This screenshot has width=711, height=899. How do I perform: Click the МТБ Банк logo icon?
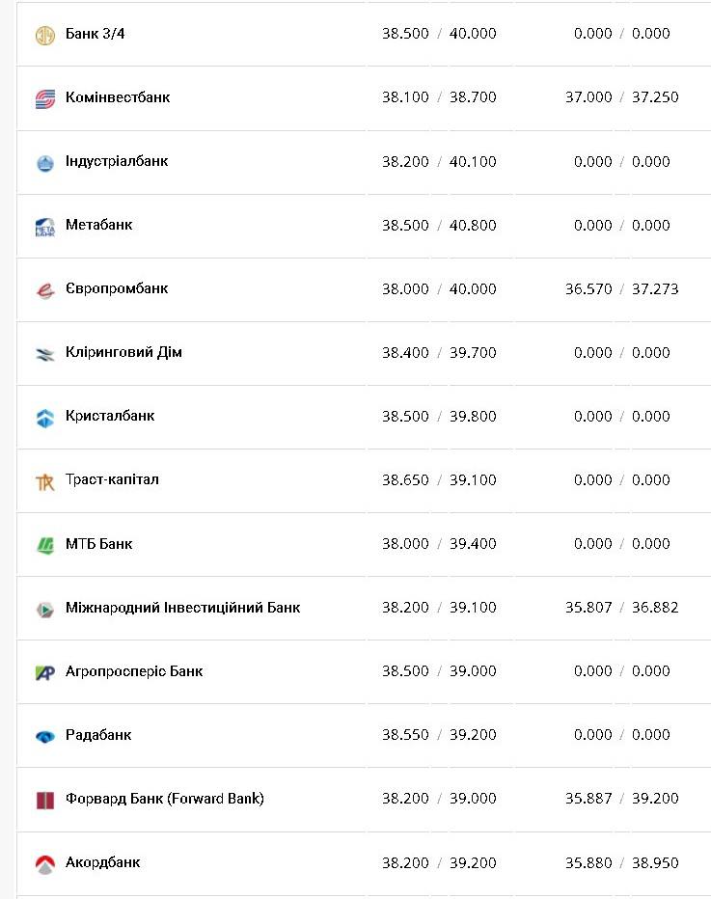point(44,545)
